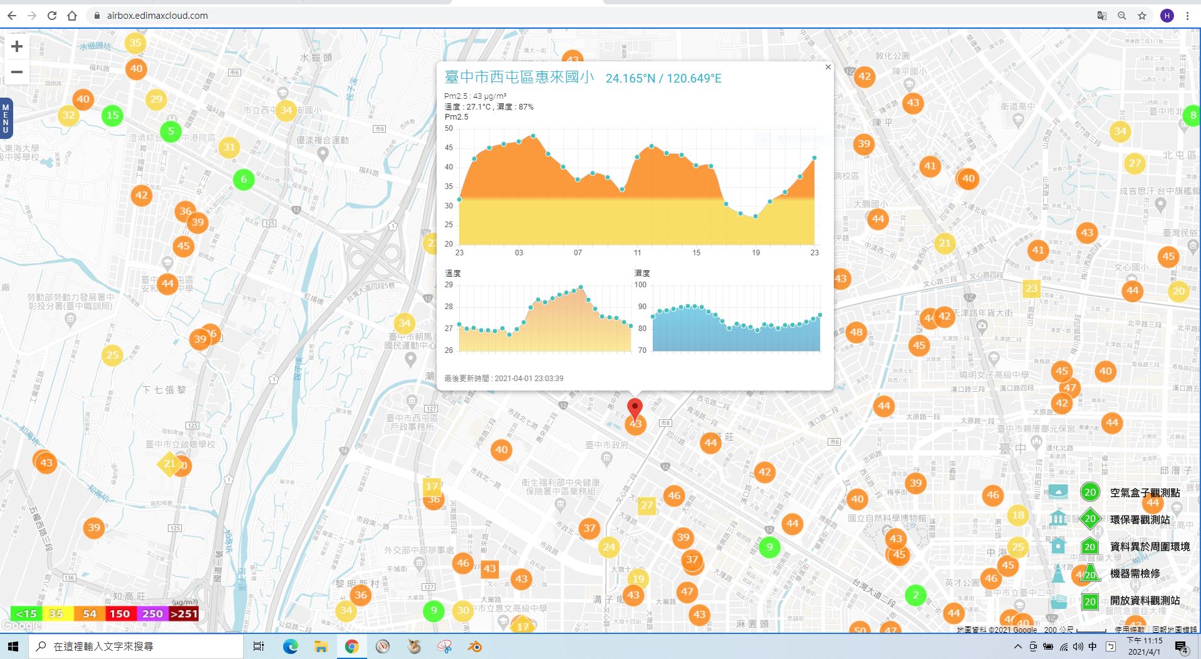Open yellow station marker showing 31
Image resolution: width=1201 pixels, height=659 pixels.
(229, 148)
